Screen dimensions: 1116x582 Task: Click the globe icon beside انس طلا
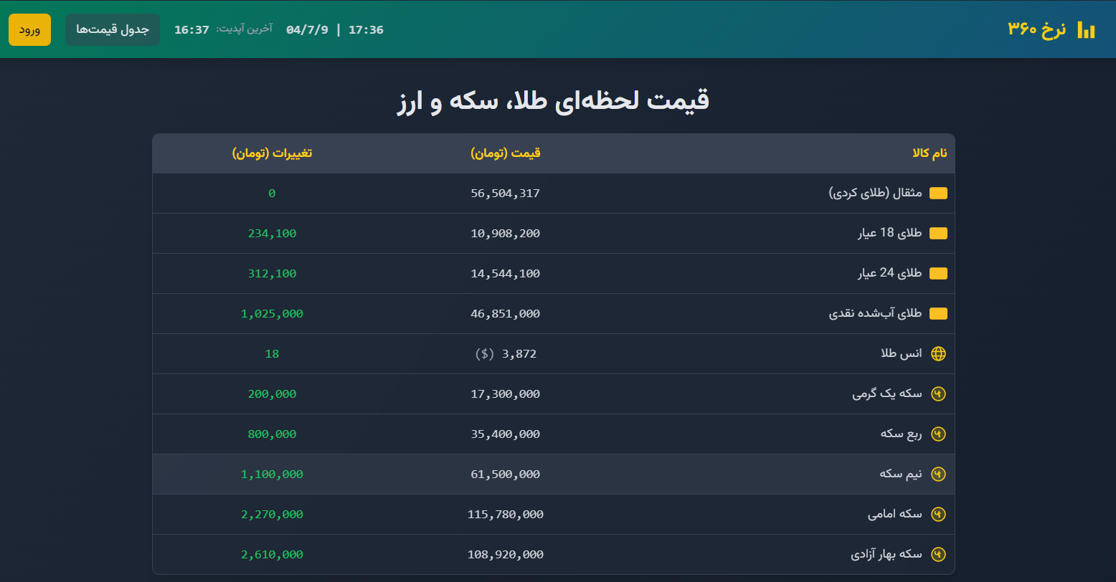(x=940, y=353)
